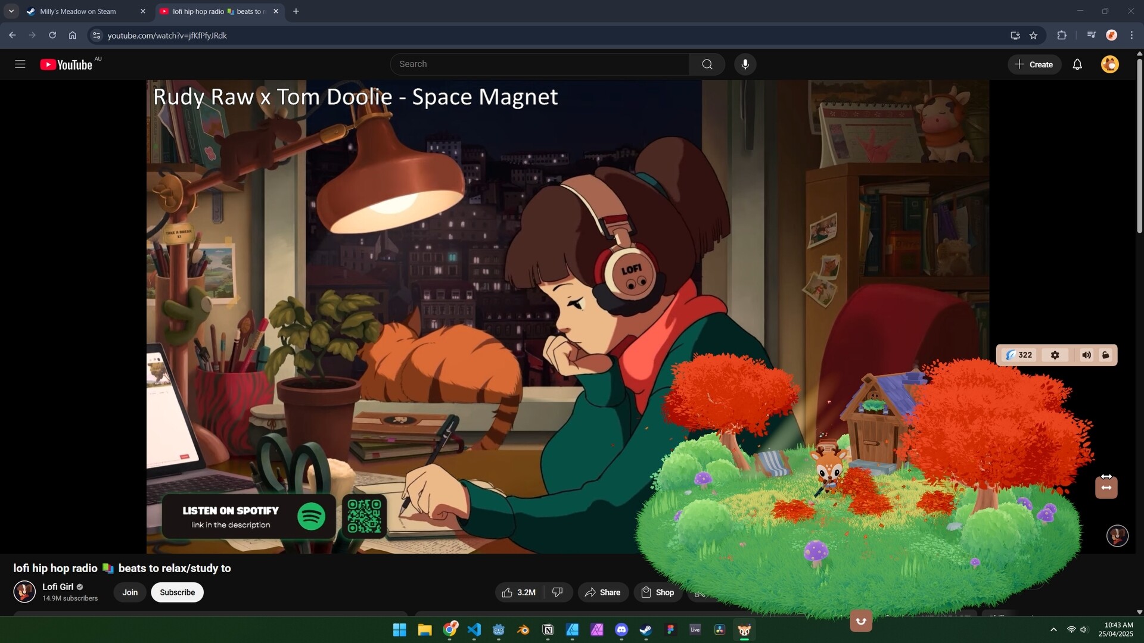The image size is (1144, 643).
Task: Click the Create button on YouTube
Action: (1034, 64)
